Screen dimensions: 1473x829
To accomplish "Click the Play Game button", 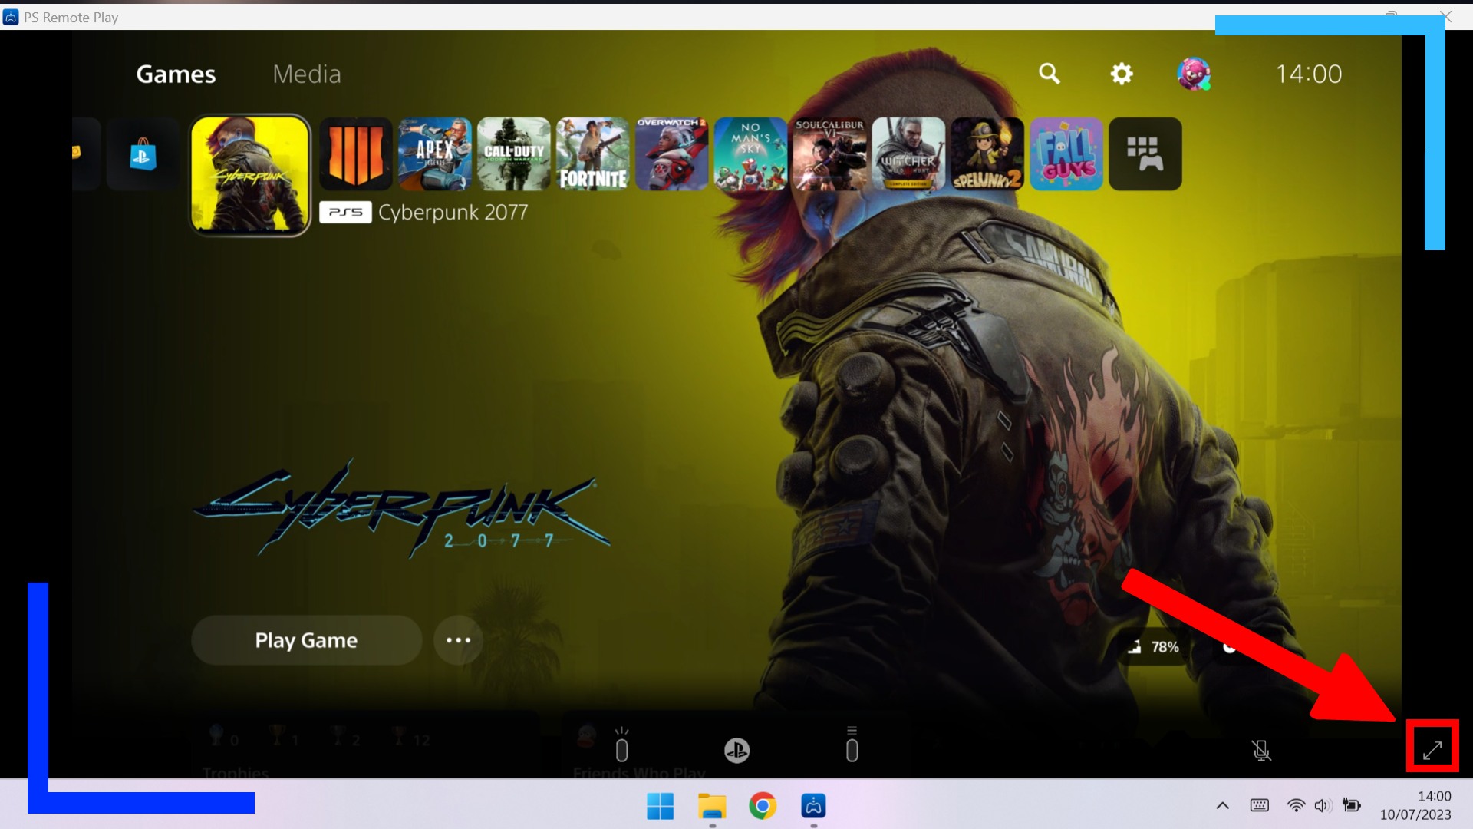I will (x=306, y=639).
